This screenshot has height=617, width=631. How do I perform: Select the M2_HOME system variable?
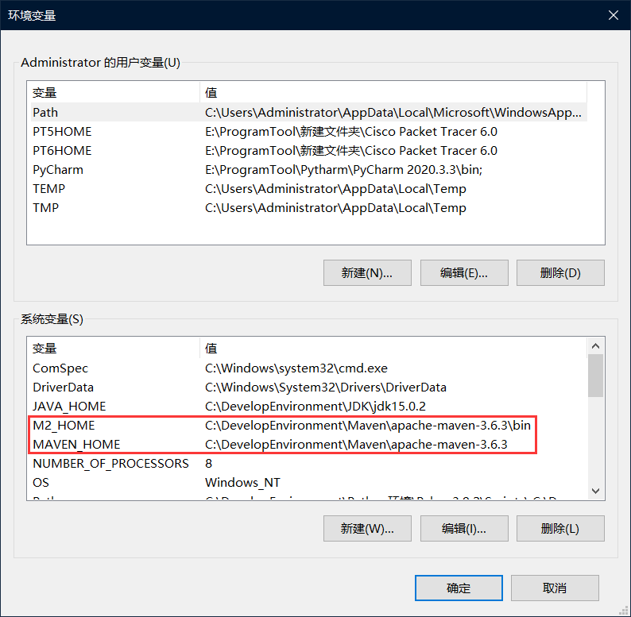(x=308, y=425)
